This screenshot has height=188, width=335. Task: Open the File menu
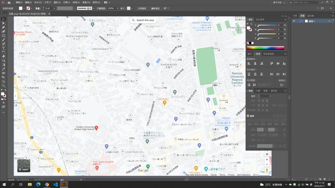(x=19, y=3)
